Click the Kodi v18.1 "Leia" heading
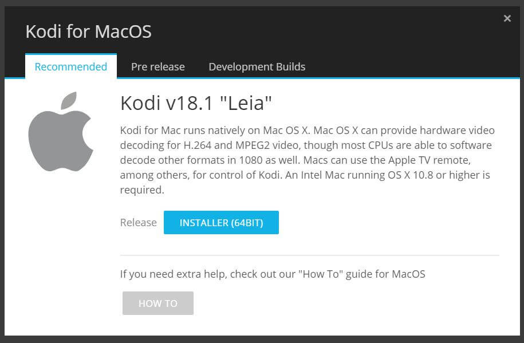The image size is (524, 343). [x=196, y=103]
